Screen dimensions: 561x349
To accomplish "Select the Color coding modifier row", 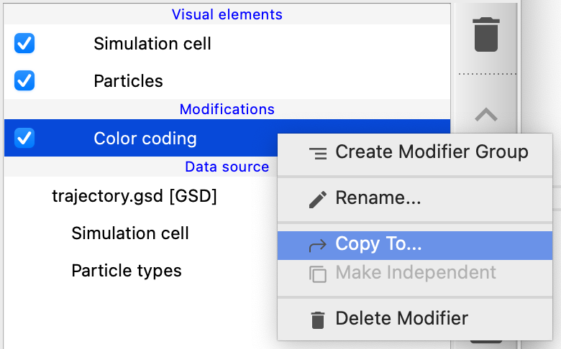I will click(145, 138).
